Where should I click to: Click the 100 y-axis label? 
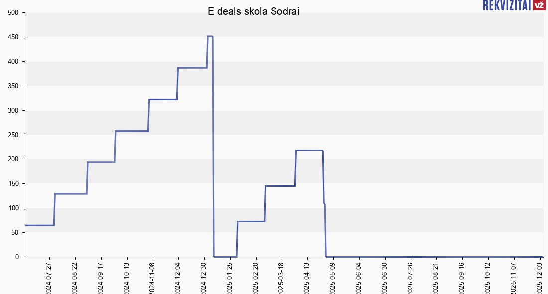pos(13,208)
